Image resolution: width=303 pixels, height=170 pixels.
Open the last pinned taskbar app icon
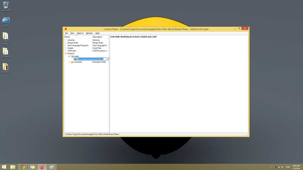click(51, 167)
